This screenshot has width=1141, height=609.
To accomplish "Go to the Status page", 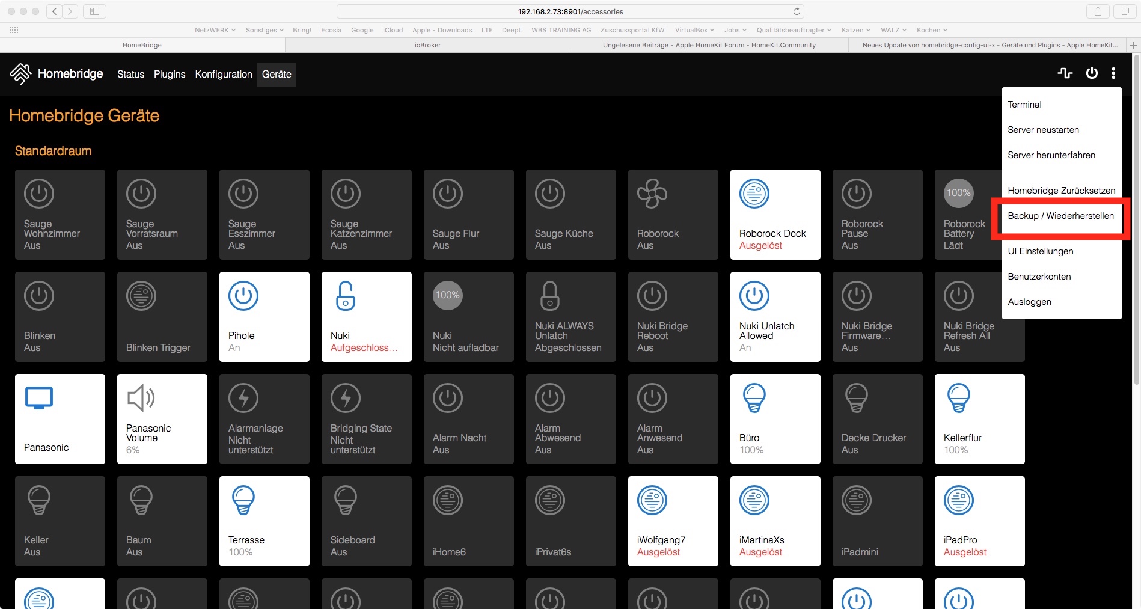I will coord(131,75).
